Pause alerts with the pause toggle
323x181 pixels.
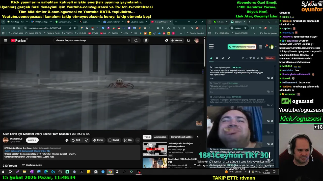(254, 58)
